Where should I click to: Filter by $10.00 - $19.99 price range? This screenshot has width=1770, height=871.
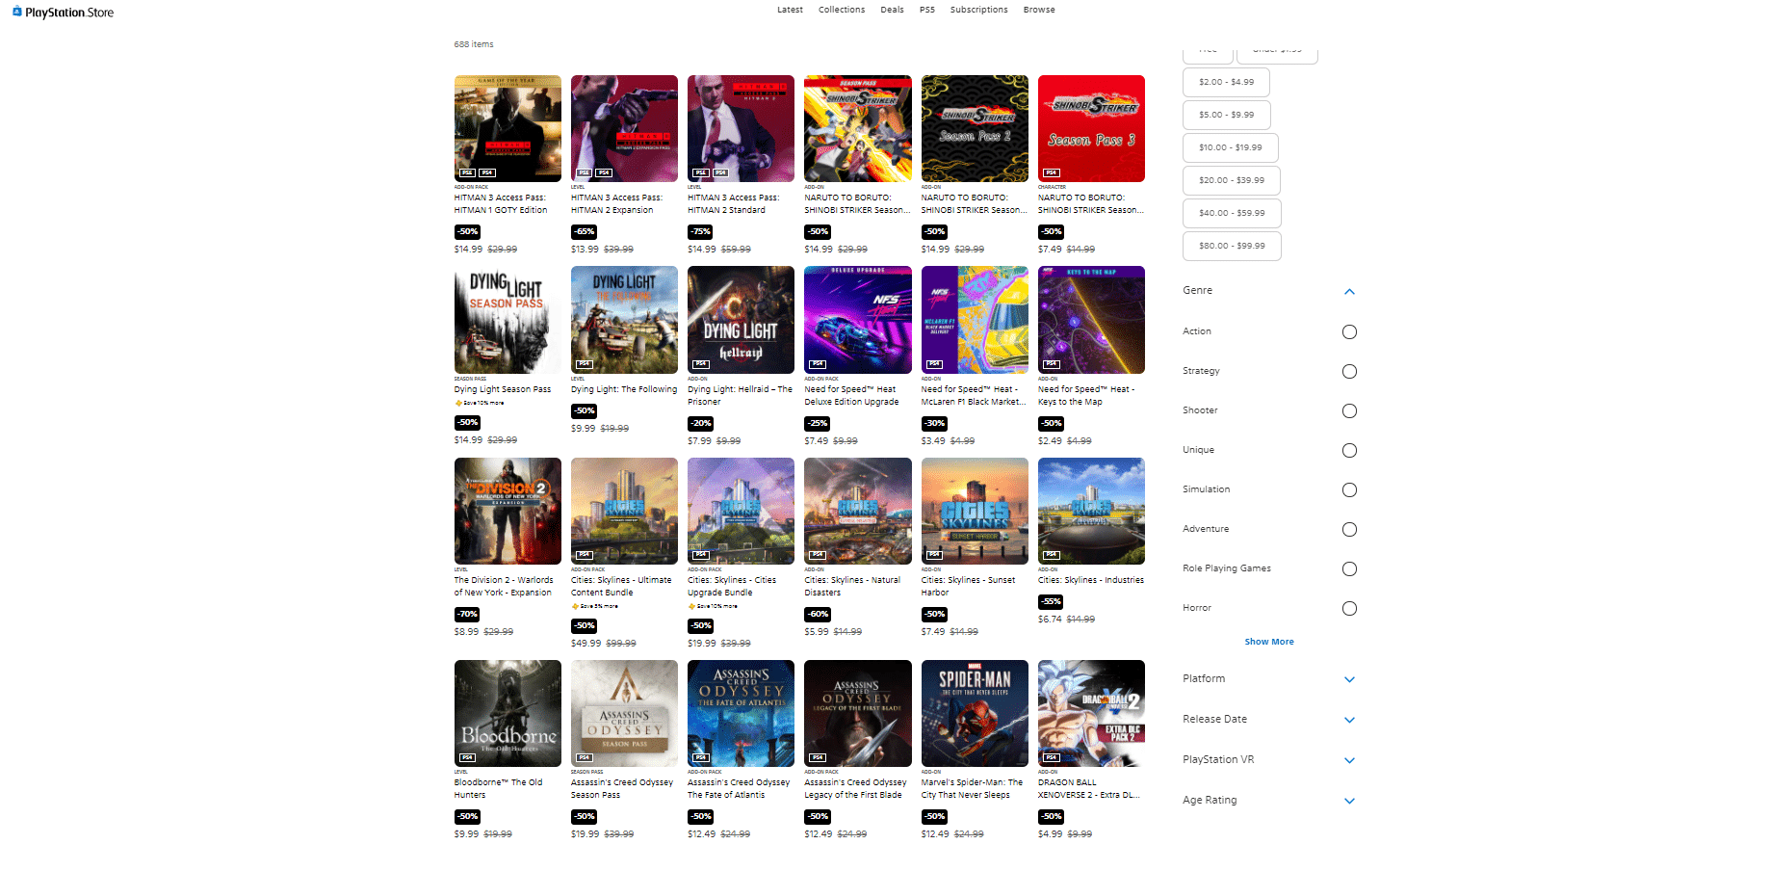click(1230, 148)
